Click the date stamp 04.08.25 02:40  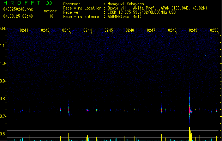pyautogui.click(x=18, y=16)
